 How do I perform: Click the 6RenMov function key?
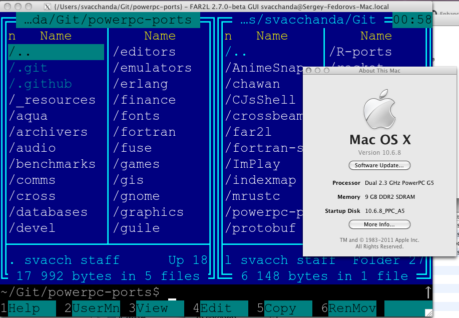[349, 308]
